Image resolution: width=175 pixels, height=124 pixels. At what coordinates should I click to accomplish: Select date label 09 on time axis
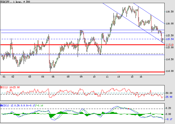[x=81, y=77]
